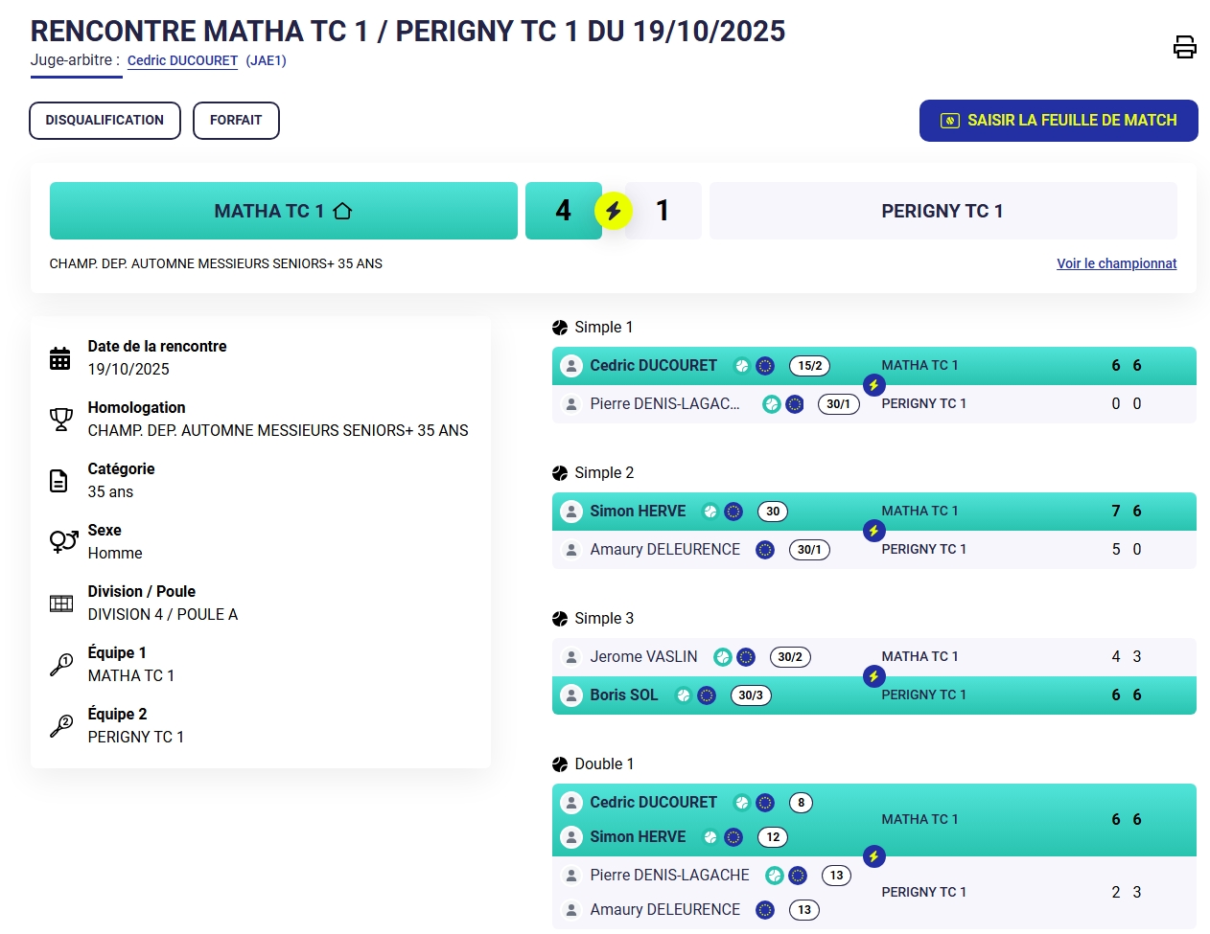The height and width of the screenshot is (934, 1210).
Task: Click Pierre DENIS-LAGACHE's avatar in Double 1
Action: point(571,876)
